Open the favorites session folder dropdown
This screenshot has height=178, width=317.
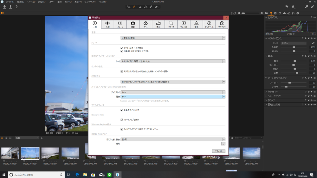[x=173, y=82]
